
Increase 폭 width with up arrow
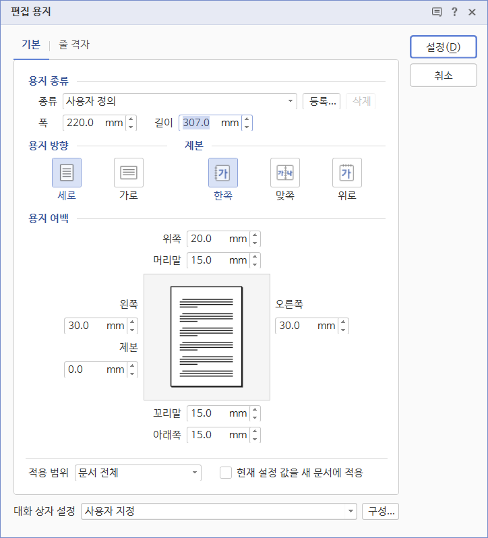(131, 119)
